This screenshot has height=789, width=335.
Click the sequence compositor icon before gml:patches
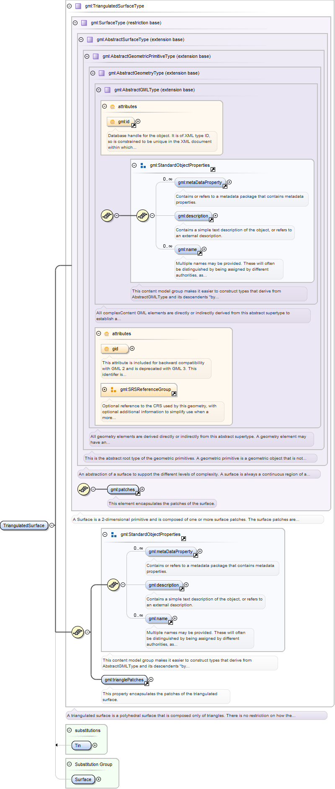(84, 489)
